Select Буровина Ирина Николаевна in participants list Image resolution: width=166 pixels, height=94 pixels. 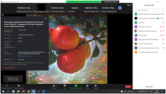149,31
